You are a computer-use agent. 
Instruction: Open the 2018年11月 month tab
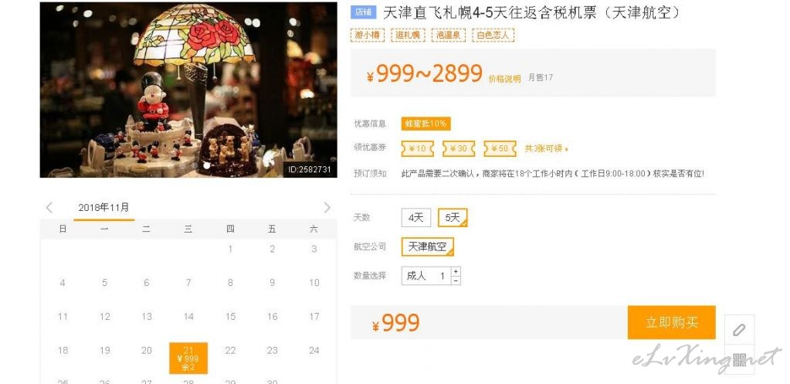point(103,208)
